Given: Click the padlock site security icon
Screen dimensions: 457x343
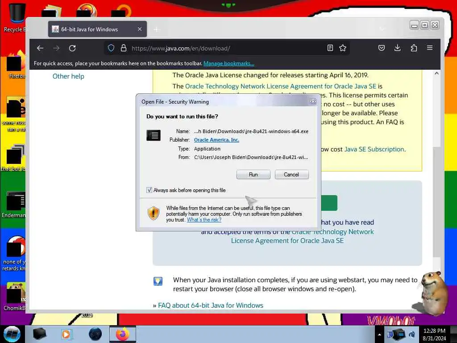Looking at the screenshot, I should (x=124, y=48).
